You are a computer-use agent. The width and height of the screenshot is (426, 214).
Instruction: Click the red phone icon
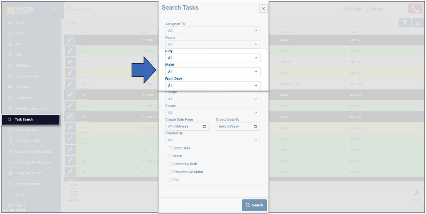coord(416,9)
